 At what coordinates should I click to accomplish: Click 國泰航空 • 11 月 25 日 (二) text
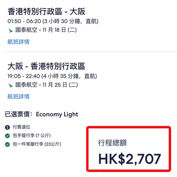47,85
